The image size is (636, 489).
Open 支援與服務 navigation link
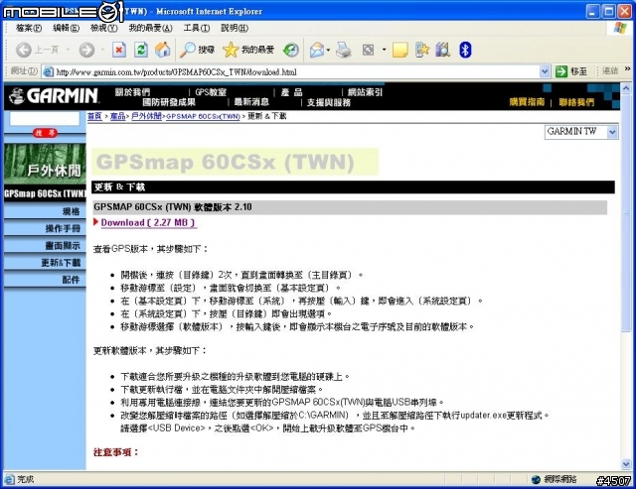pos(329,102)
